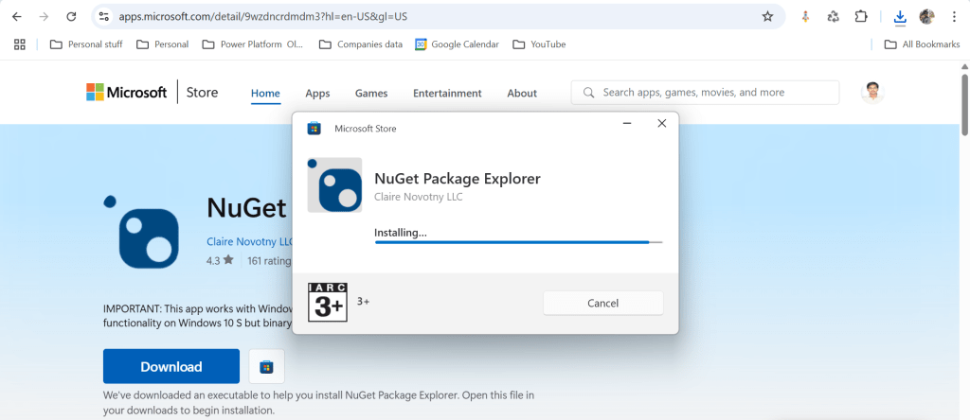Switch to the Apps tab
Viewport: 970px width, 420px height.
(317, 93)
